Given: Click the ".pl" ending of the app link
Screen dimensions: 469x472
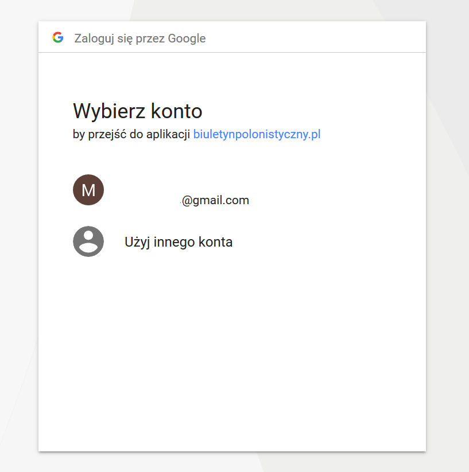Looking at the screenshot, I should 313,135.
